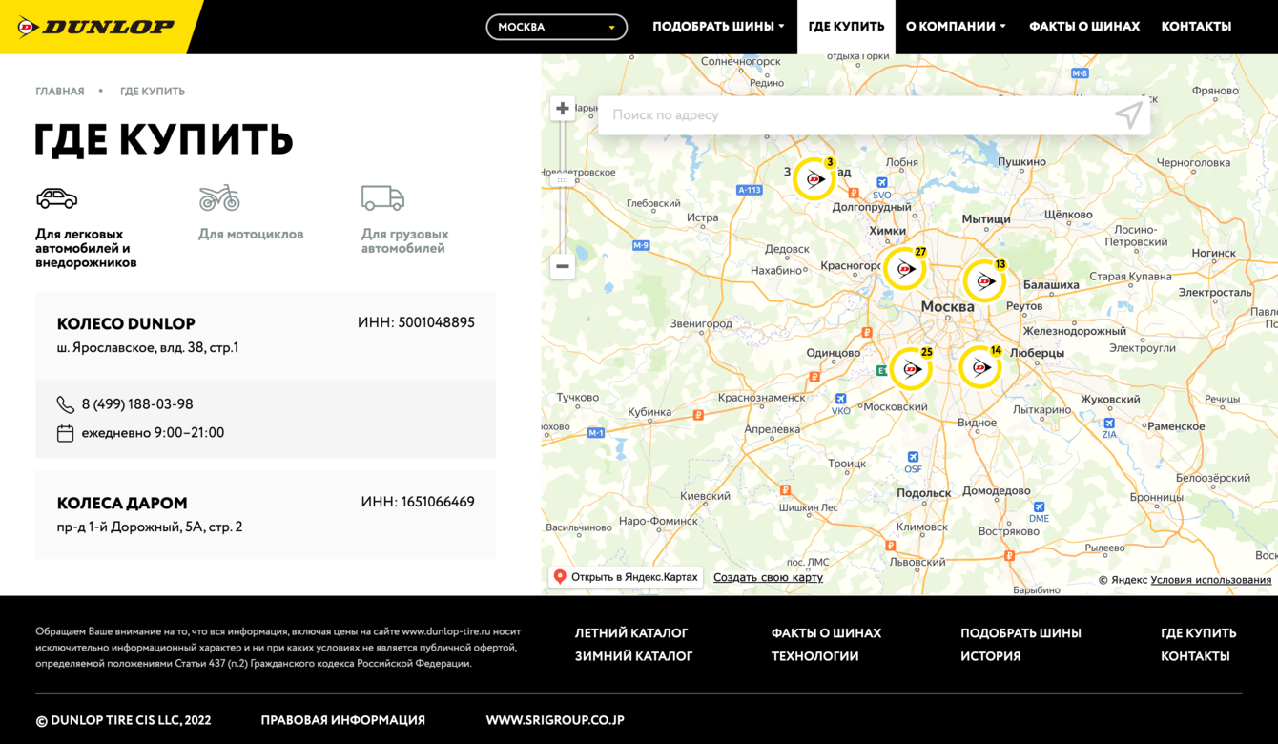Switch to Для грузовых автомобилей category
Image resolution: width=1278 pixels, height=744 pixels.
(404, 241)
